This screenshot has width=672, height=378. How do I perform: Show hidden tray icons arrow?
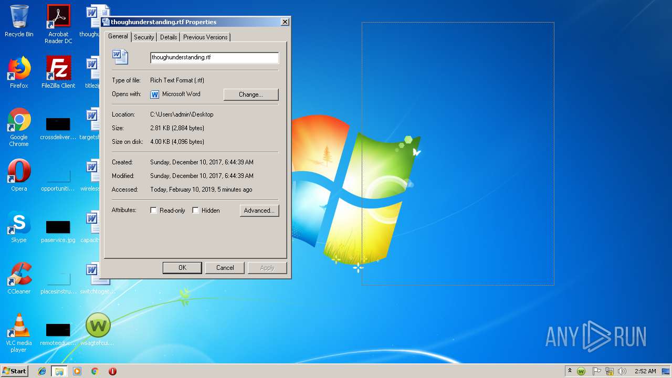570,371
